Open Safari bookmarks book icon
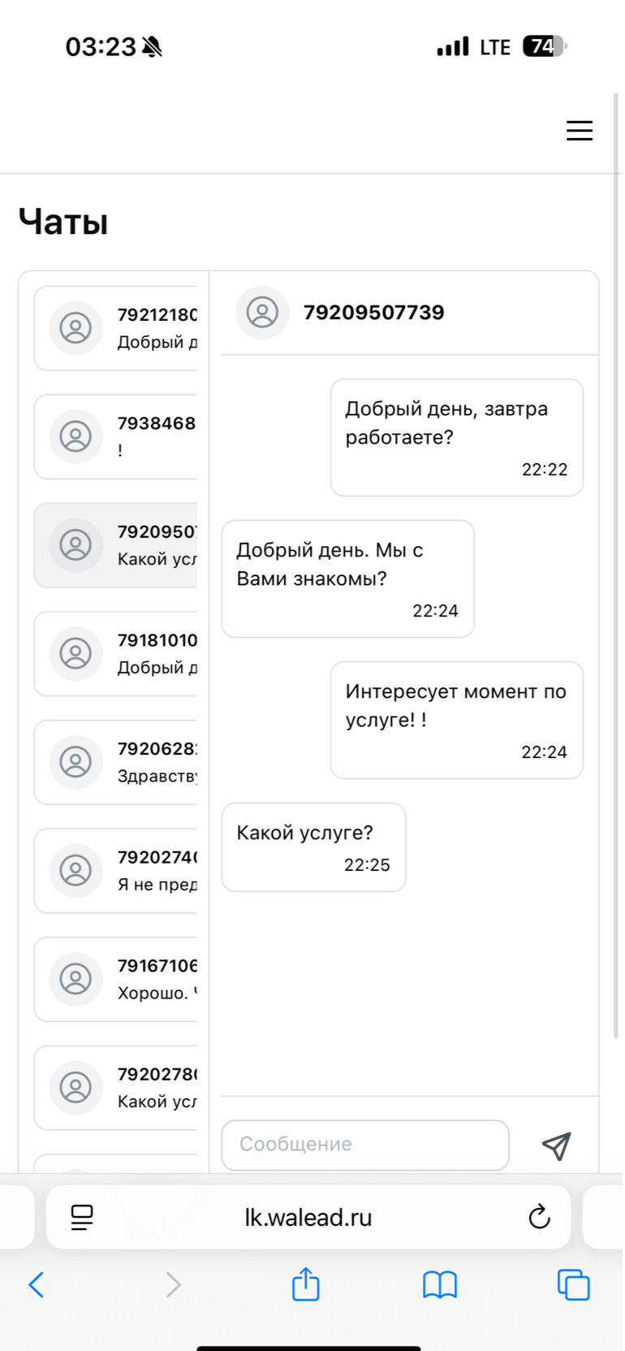The image size is (625, 1351). point(440,1284)
